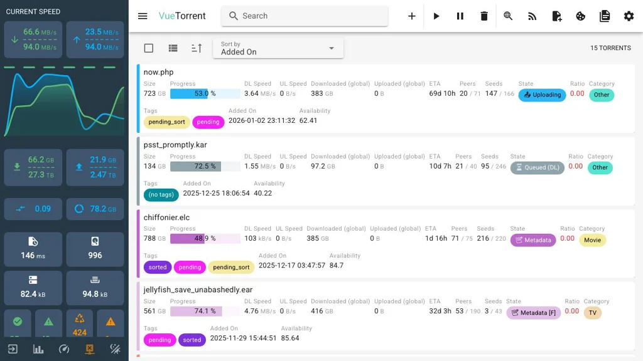The height and width of the screenshot is (361, 643).
Task: Click the (no tags) chip
Action: [x=161, y=194]
